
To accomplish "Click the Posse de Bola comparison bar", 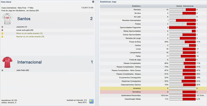I will click(183, 42).
